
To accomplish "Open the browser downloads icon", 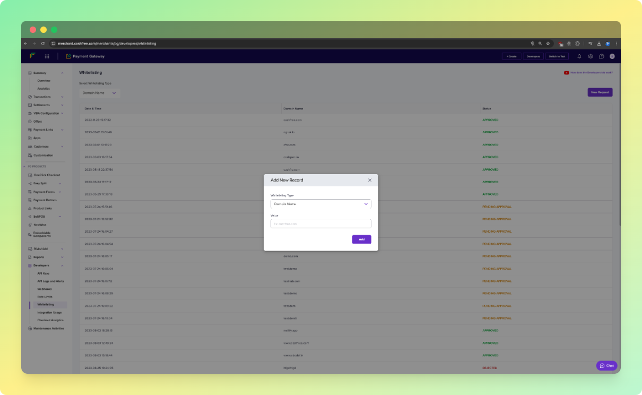I will pos(599,44).
